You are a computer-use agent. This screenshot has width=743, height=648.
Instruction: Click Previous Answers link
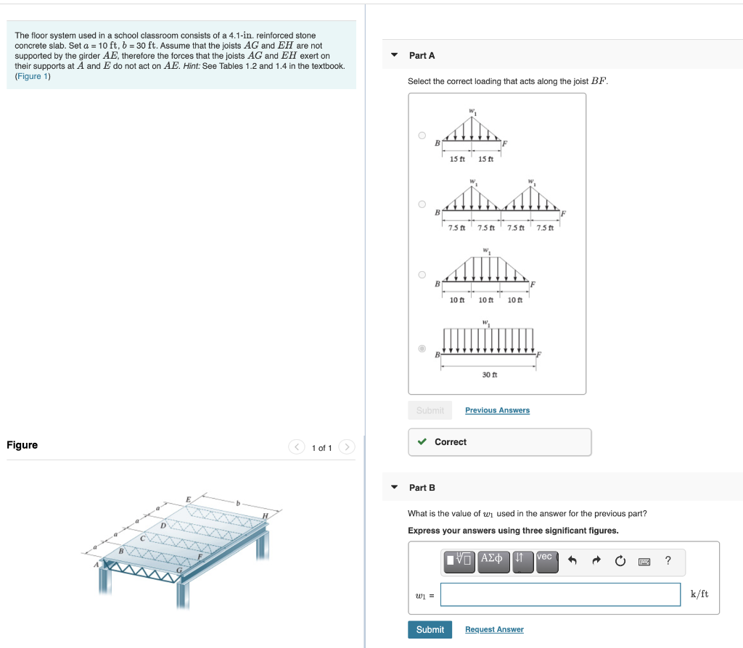point(497,410)
